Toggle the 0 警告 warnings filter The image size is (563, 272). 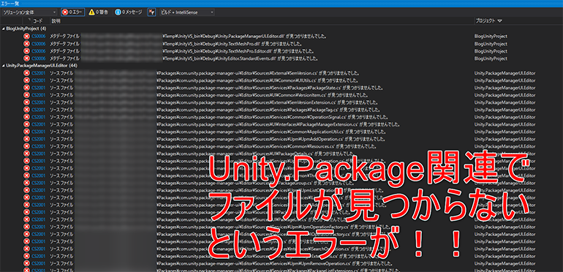(x=98, y=12)
